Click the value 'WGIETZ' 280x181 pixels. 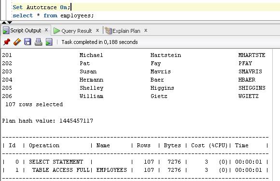pos(249,96)
